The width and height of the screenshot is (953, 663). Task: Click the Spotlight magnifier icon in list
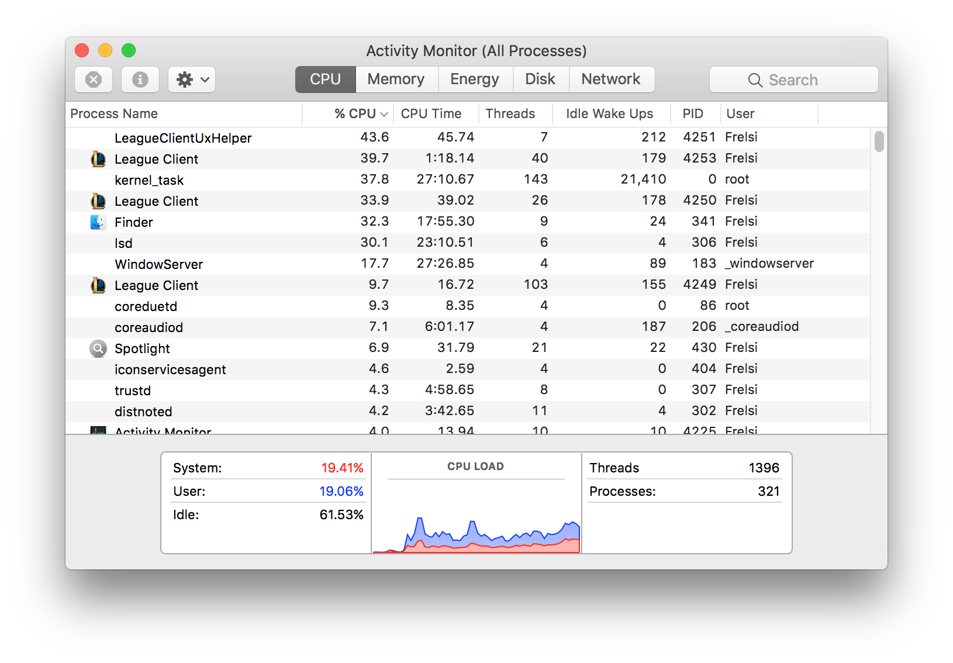pyautogui.click(x=98, y=348)
